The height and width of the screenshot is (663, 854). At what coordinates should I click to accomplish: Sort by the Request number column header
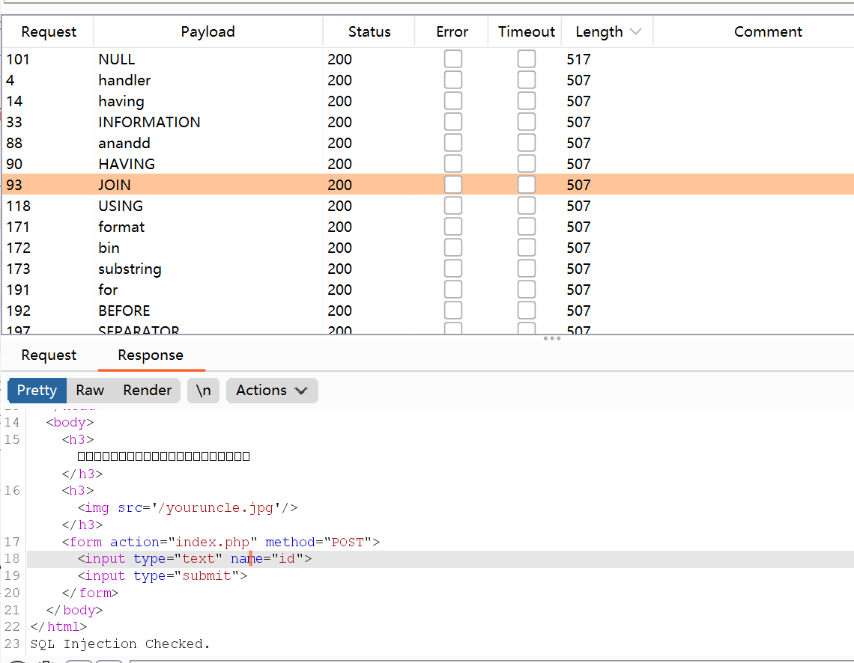pos(49,32)
